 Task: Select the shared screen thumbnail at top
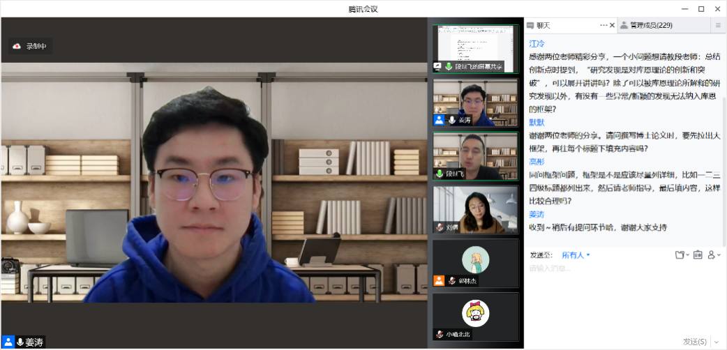(475, 49)
